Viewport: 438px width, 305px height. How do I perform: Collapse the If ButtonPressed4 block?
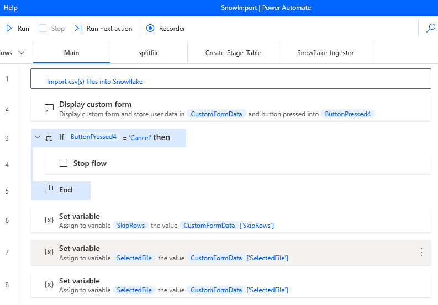pyautogui.click(x=38, y=137)
